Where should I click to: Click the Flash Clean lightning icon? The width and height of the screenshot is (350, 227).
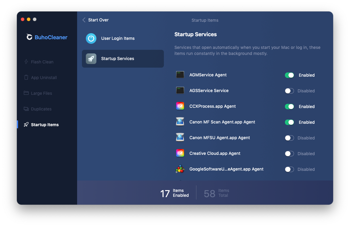(x=26, y=62)
